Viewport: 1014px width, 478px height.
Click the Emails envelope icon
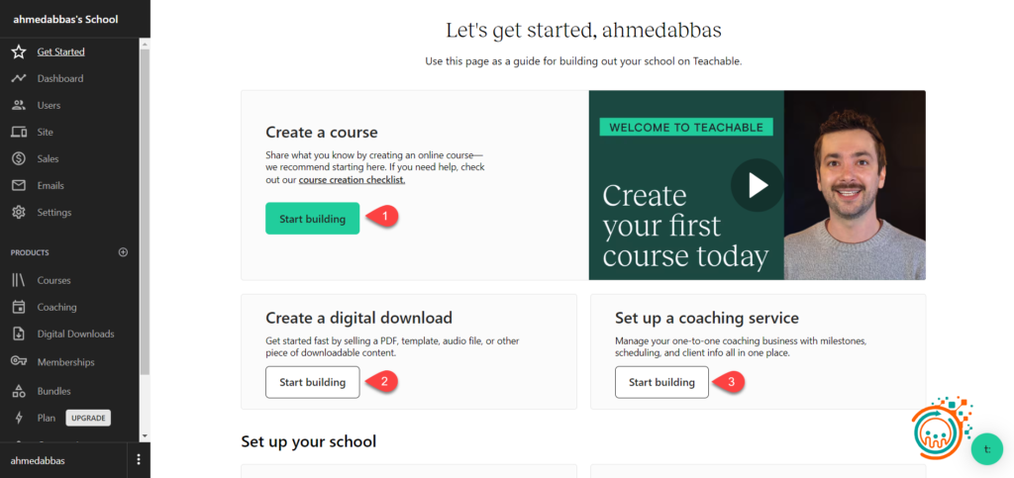(x=18, y=185)
